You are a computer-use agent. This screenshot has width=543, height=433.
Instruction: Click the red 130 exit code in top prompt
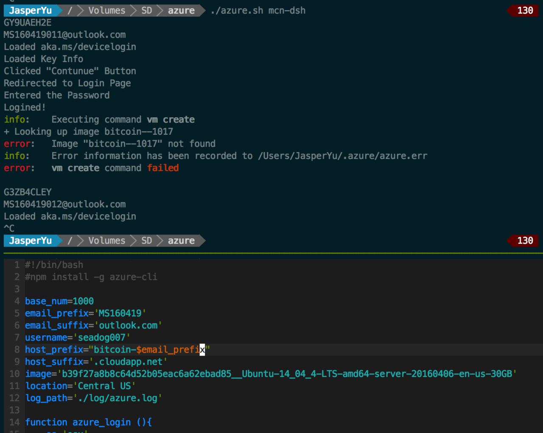click(x=525, y=11)
